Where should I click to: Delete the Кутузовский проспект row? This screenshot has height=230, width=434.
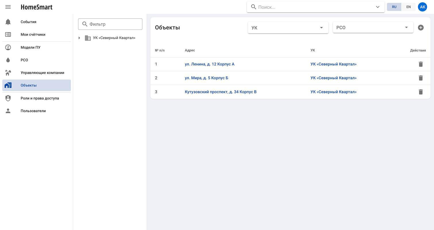tap(421, 92)
